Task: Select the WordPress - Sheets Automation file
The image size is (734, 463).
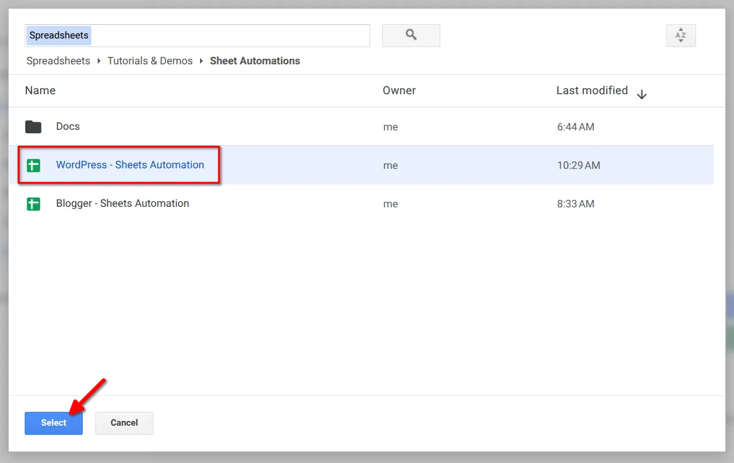Action: click(x=130, y=165)
